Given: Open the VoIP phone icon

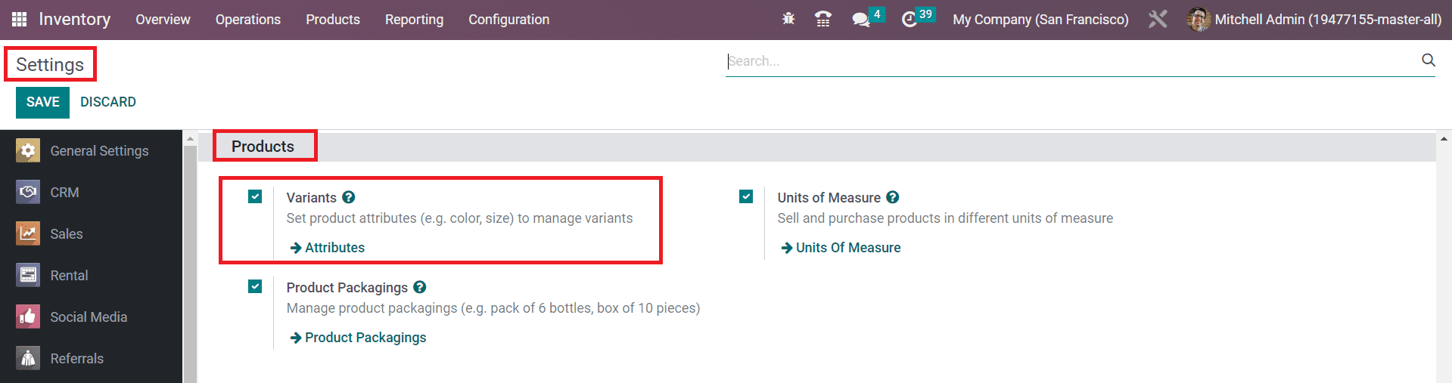Looking at the screenshot, I should click(823, 19).
